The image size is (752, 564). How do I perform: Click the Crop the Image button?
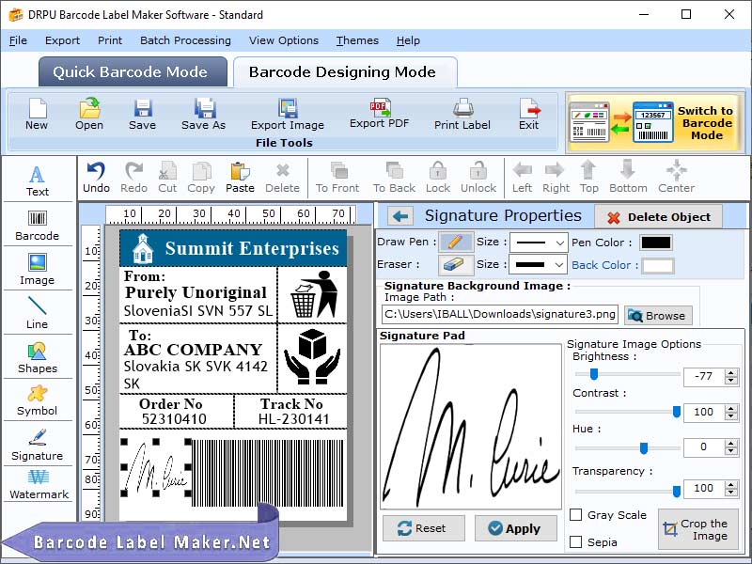697,529
